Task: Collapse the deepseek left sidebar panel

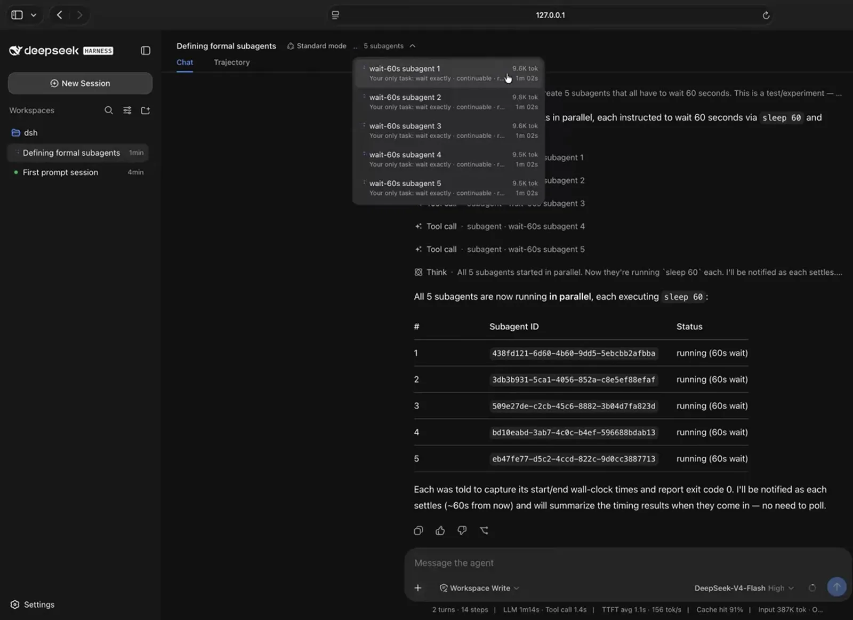Action: (x=146, y=51)
